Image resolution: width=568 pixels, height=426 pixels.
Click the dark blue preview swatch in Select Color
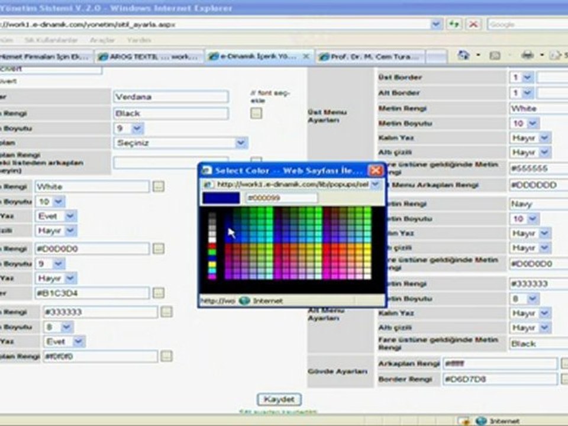(221, 198)
